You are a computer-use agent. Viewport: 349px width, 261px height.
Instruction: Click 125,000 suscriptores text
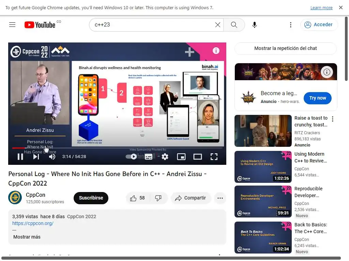tap(45, 202)
